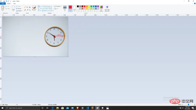
Task: Launch Microsoft Edge from taskbar
Action: (53, 108)
